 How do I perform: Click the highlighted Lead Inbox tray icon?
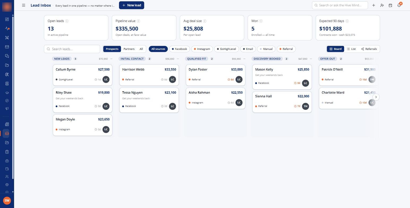pyautogui.click(x=7, y=133)
